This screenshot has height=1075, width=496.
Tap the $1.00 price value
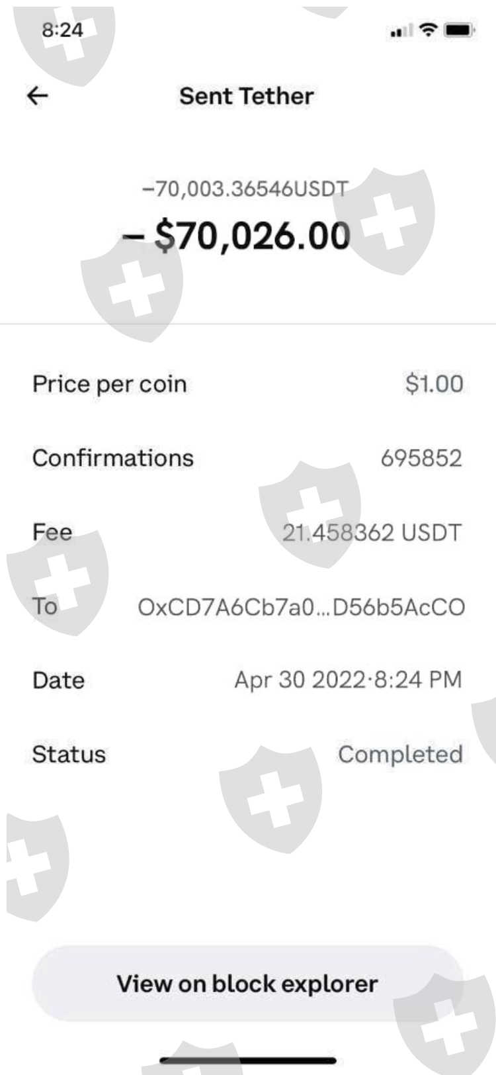coord(434,384)
